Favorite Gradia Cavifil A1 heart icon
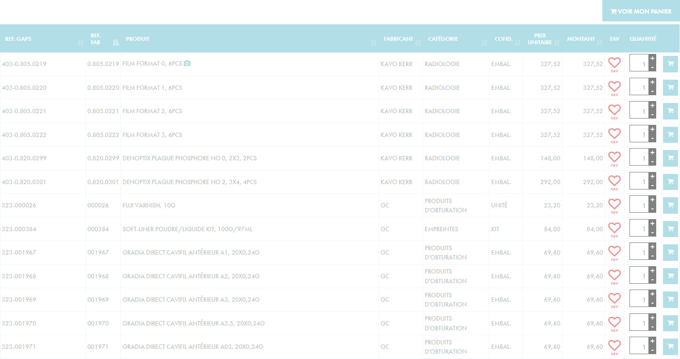Viewport: 680px width, 359px height. 614,251
